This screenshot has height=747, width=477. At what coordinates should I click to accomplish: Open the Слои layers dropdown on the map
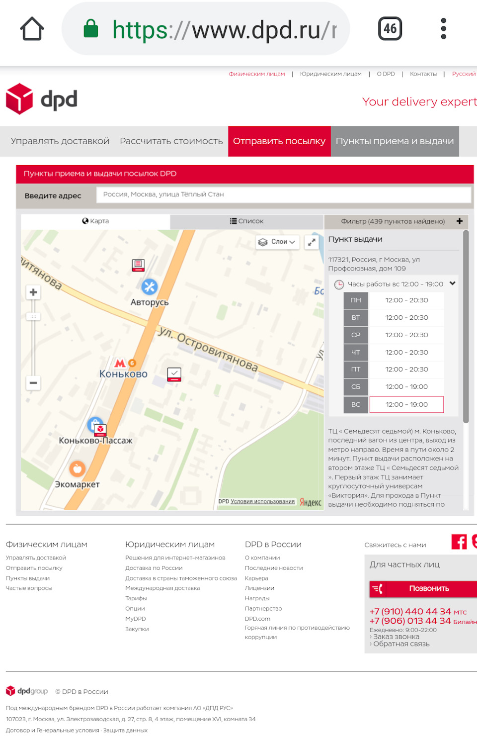point(277,242)
